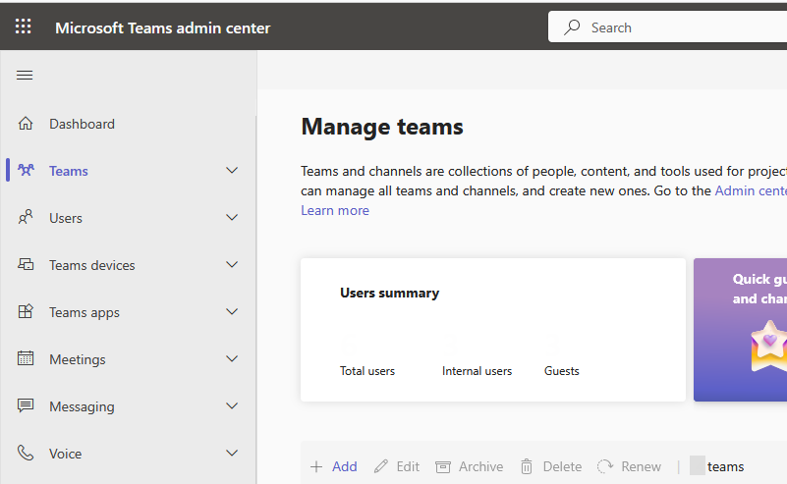Expand the Users section chevron

coord(232,218)
